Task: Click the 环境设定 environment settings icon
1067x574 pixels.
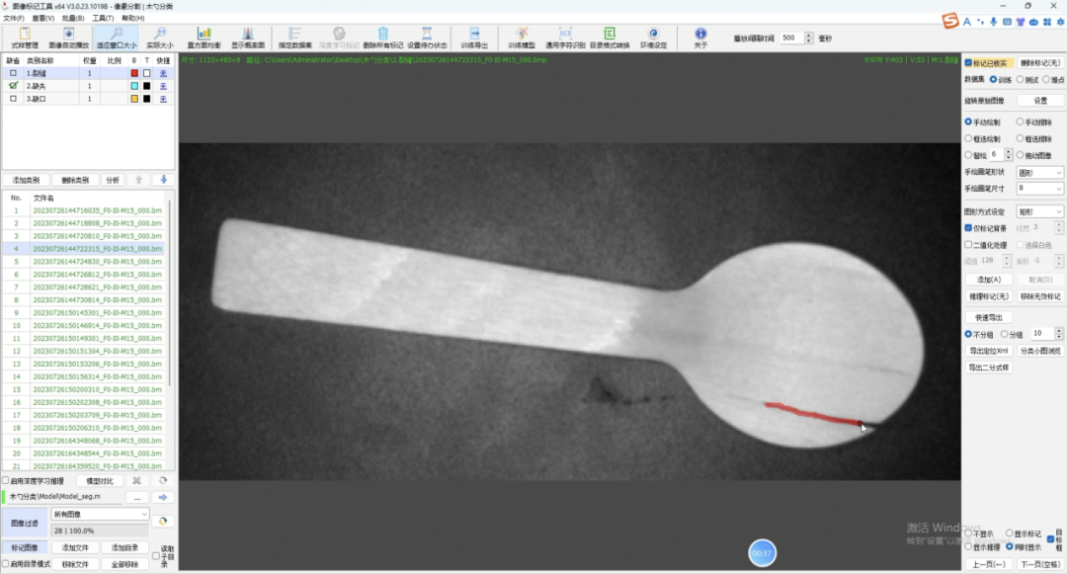Action: [653, 34]
